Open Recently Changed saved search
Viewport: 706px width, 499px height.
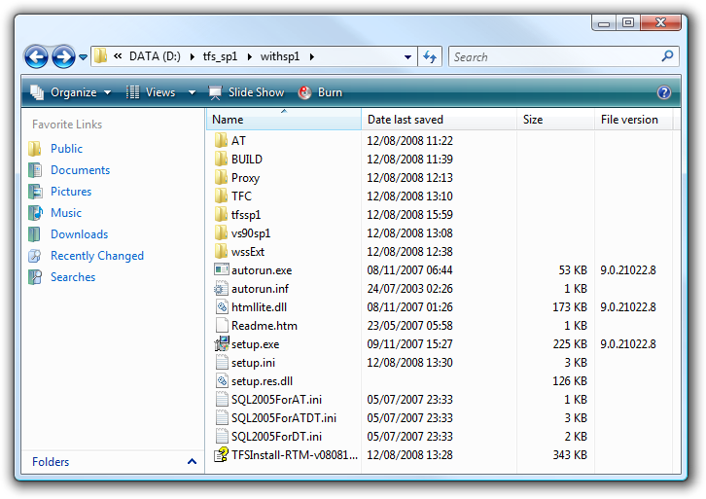(97, 256)
